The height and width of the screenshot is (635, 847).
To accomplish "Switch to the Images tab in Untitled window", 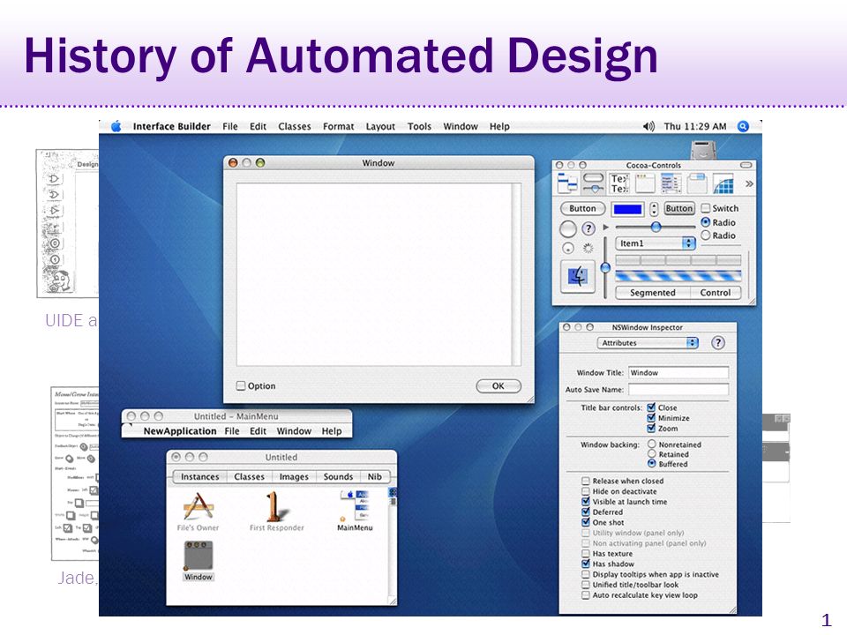I will pos(294,477).
